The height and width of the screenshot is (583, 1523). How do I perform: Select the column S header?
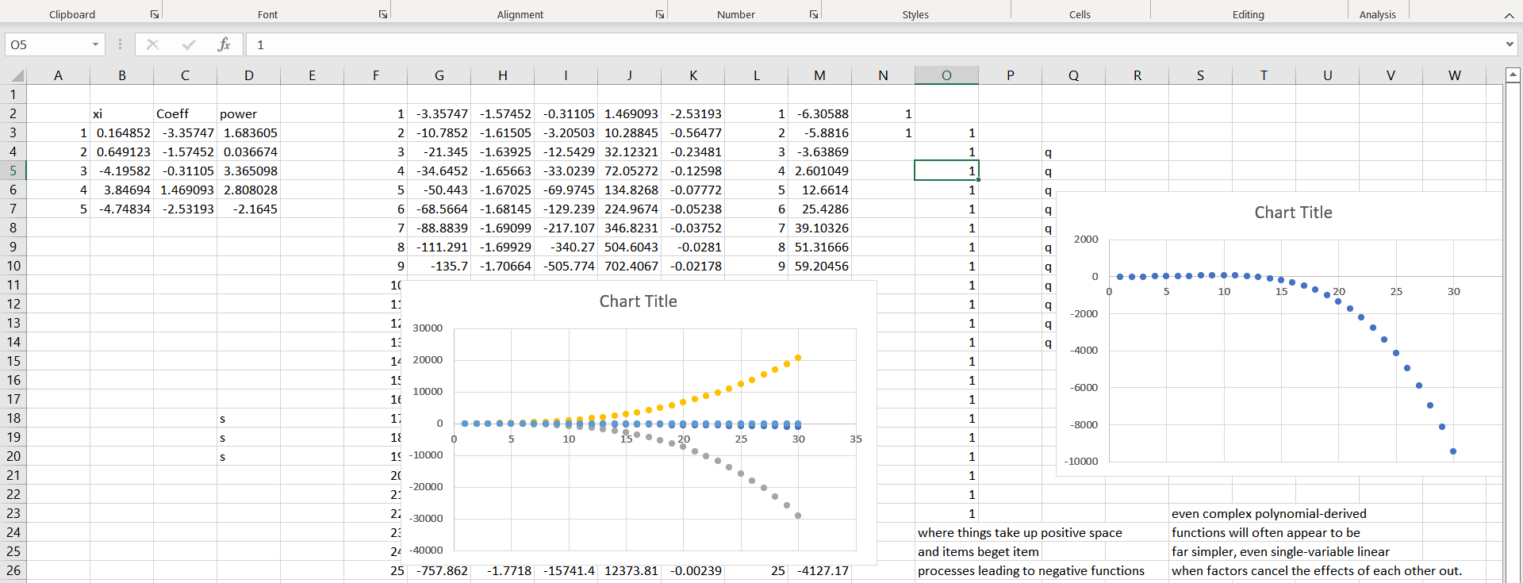pos(1200,75)
